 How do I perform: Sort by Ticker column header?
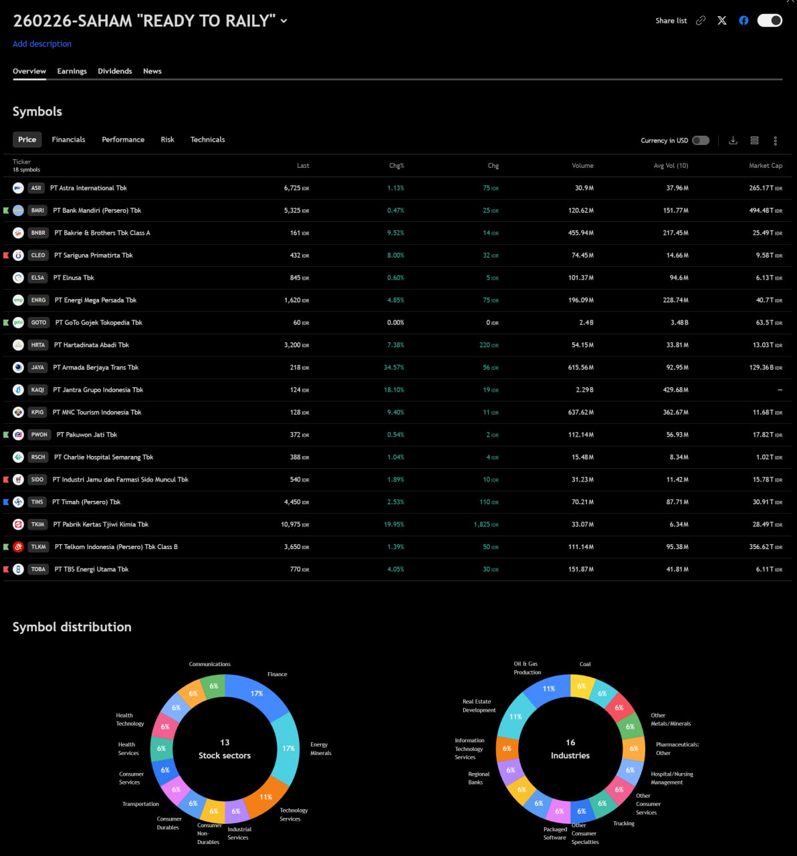click(22, 162)
